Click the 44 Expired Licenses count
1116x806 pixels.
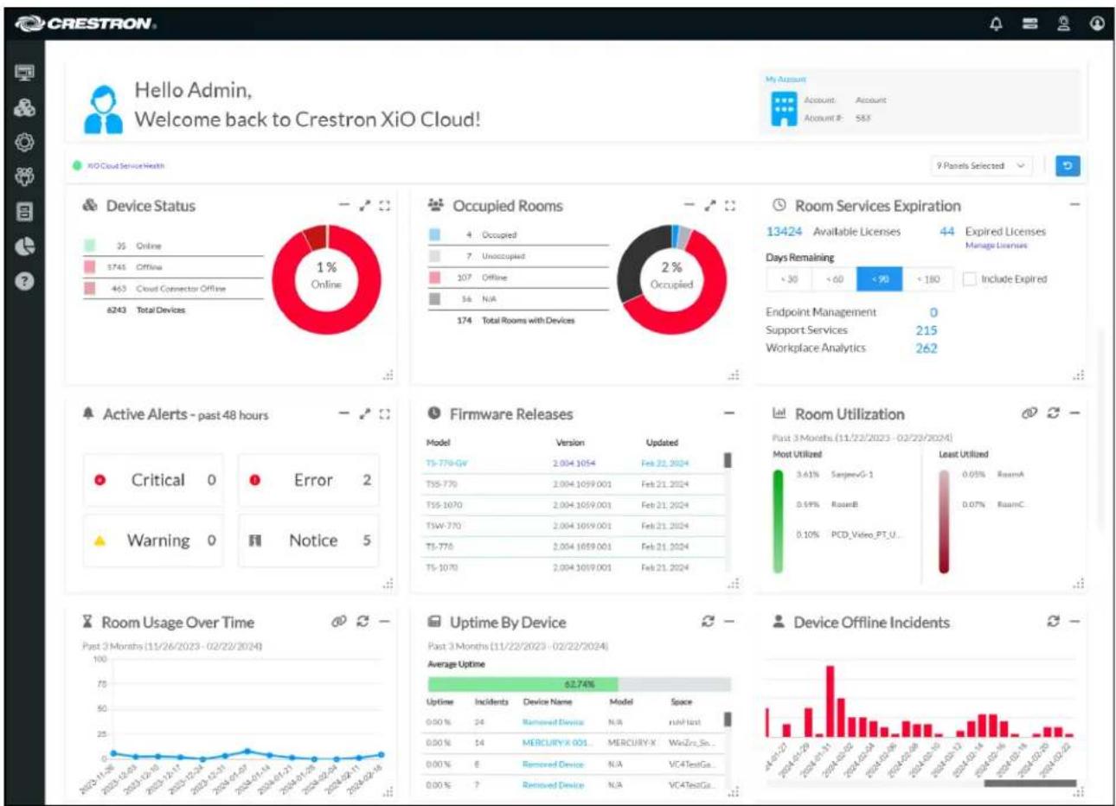pyautogui.click(x=947, y=232)
